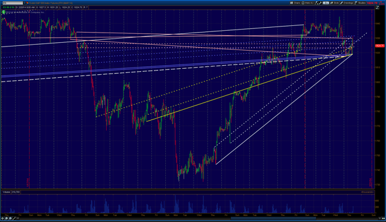Click the zoom out magnifier icon
The height and width of the screenshot is (222, 386).
tap(10, 218)
